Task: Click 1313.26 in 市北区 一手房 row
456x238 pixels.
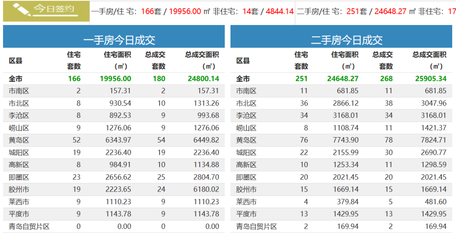Action: (x=206, y=103)
